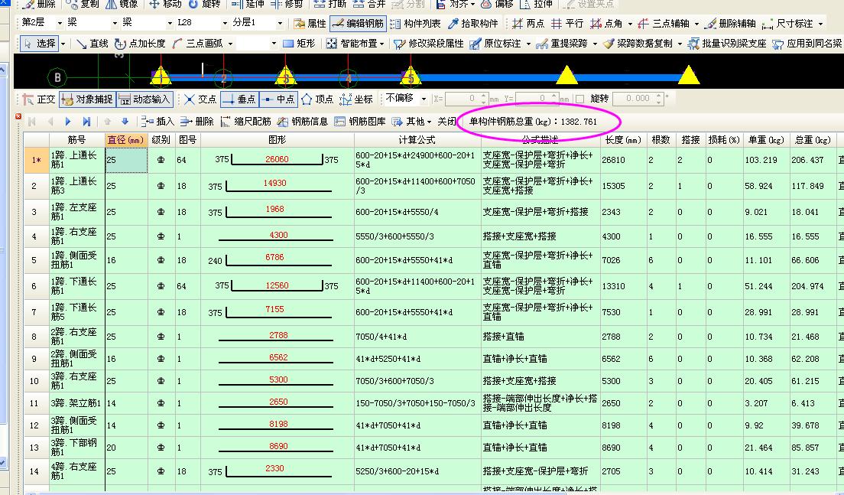This screenshot has width=844, height=495.
Task: Open the 分层1 layer dropdown
Action: [x=280, y=24]
